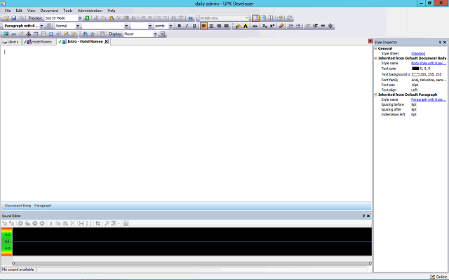Click the Save floppy-disk icon
Image resolution: width=449 pixels, height=280 pixels.
pos(13,18)
